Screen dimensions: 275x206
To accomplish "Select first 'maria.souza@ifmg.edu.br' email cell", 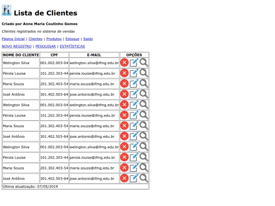I will (x=94, y=84).
